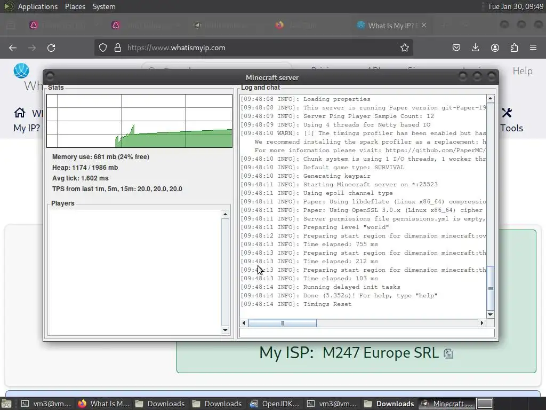Switch to the What Is M... Firefox taskbar item
Screen dimensions: 546x410
point(104,404)
